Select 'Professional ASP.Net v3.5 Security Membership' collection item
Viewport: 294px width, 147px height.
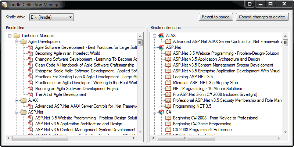(x=227, y=100)
